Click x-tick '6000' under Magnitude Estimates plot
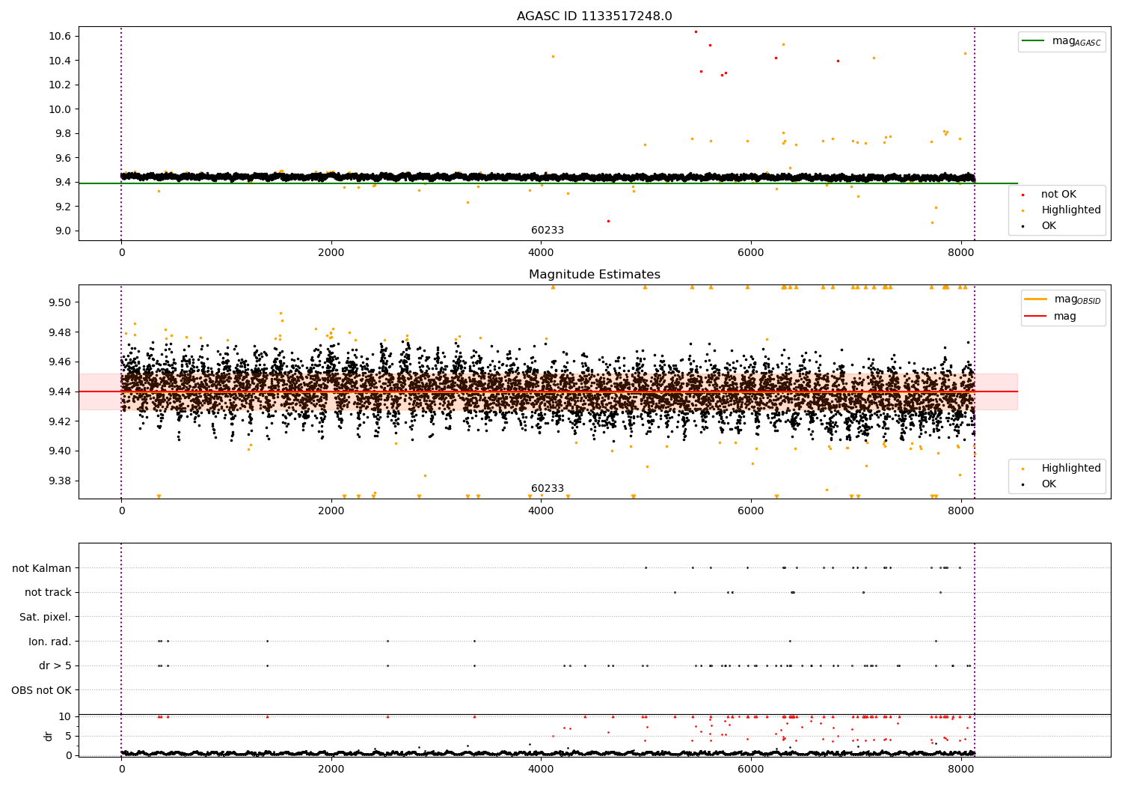Screen dimensions: 1122x786 coord(751,511)
